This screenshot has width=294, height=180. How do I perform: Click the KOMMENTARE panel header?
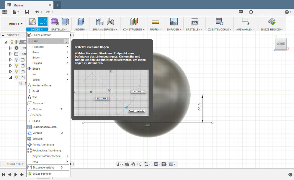[15, 164]
